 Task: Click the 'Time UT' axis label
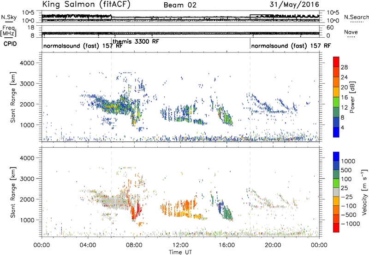pos(180,252)
